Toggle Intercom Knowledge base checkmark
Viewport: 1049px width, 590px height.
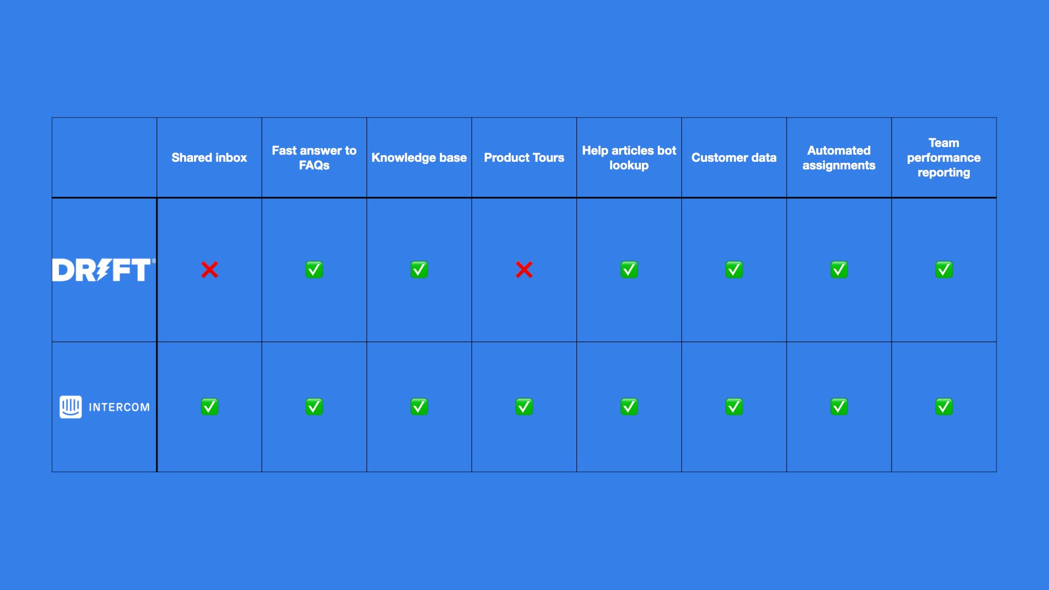[x=419, y=405]
